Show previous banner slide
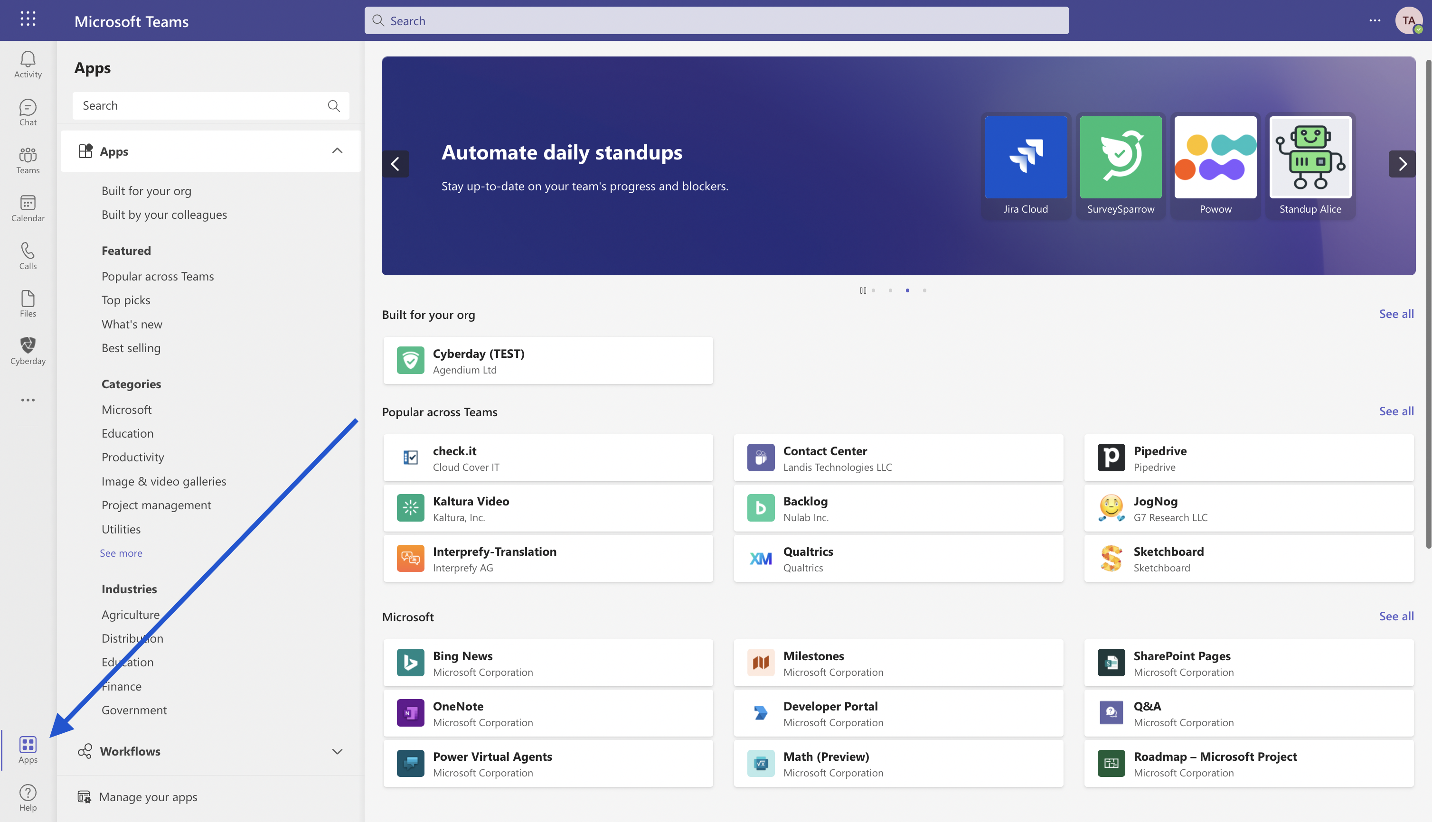 (x=395, y=164)
